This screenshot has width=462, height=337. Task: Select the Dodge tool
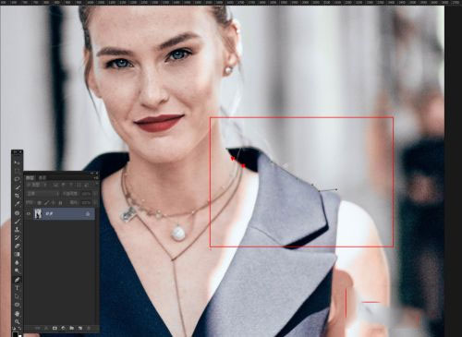coord(17,271)
